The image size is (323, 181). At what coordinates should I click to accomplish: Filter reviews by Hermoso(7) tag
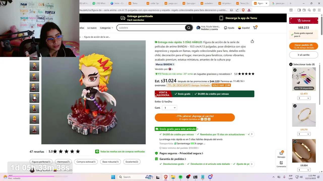tap(63, 162)
